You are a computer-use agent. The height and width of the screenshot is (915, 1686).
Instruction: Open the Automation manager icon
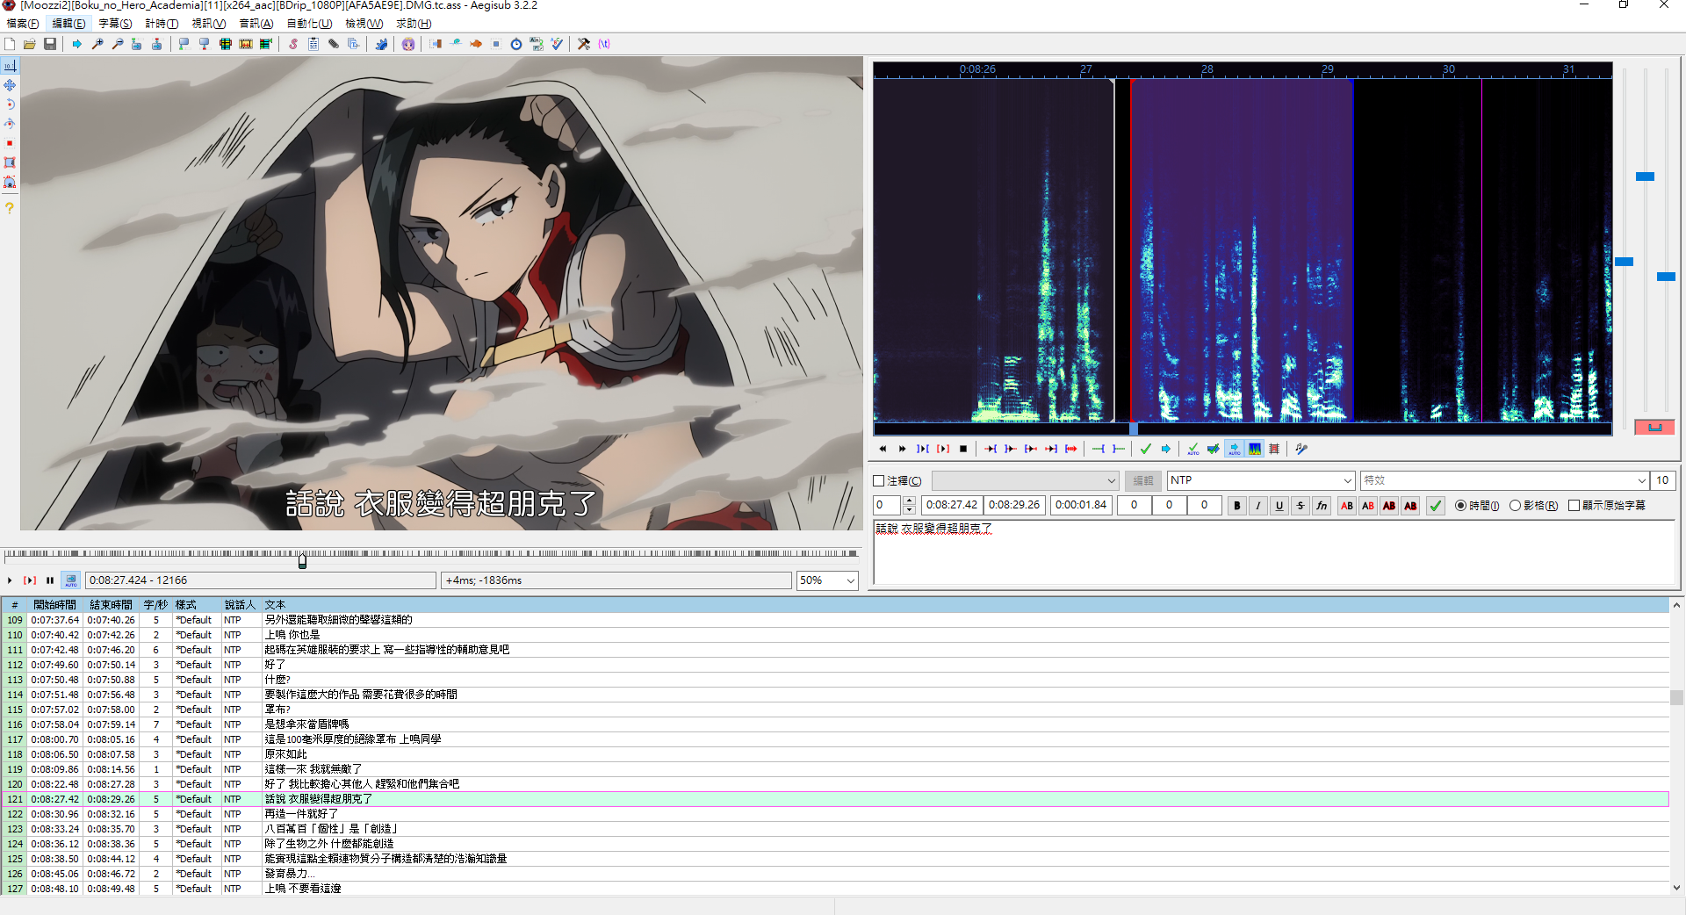tap(381, 44)
